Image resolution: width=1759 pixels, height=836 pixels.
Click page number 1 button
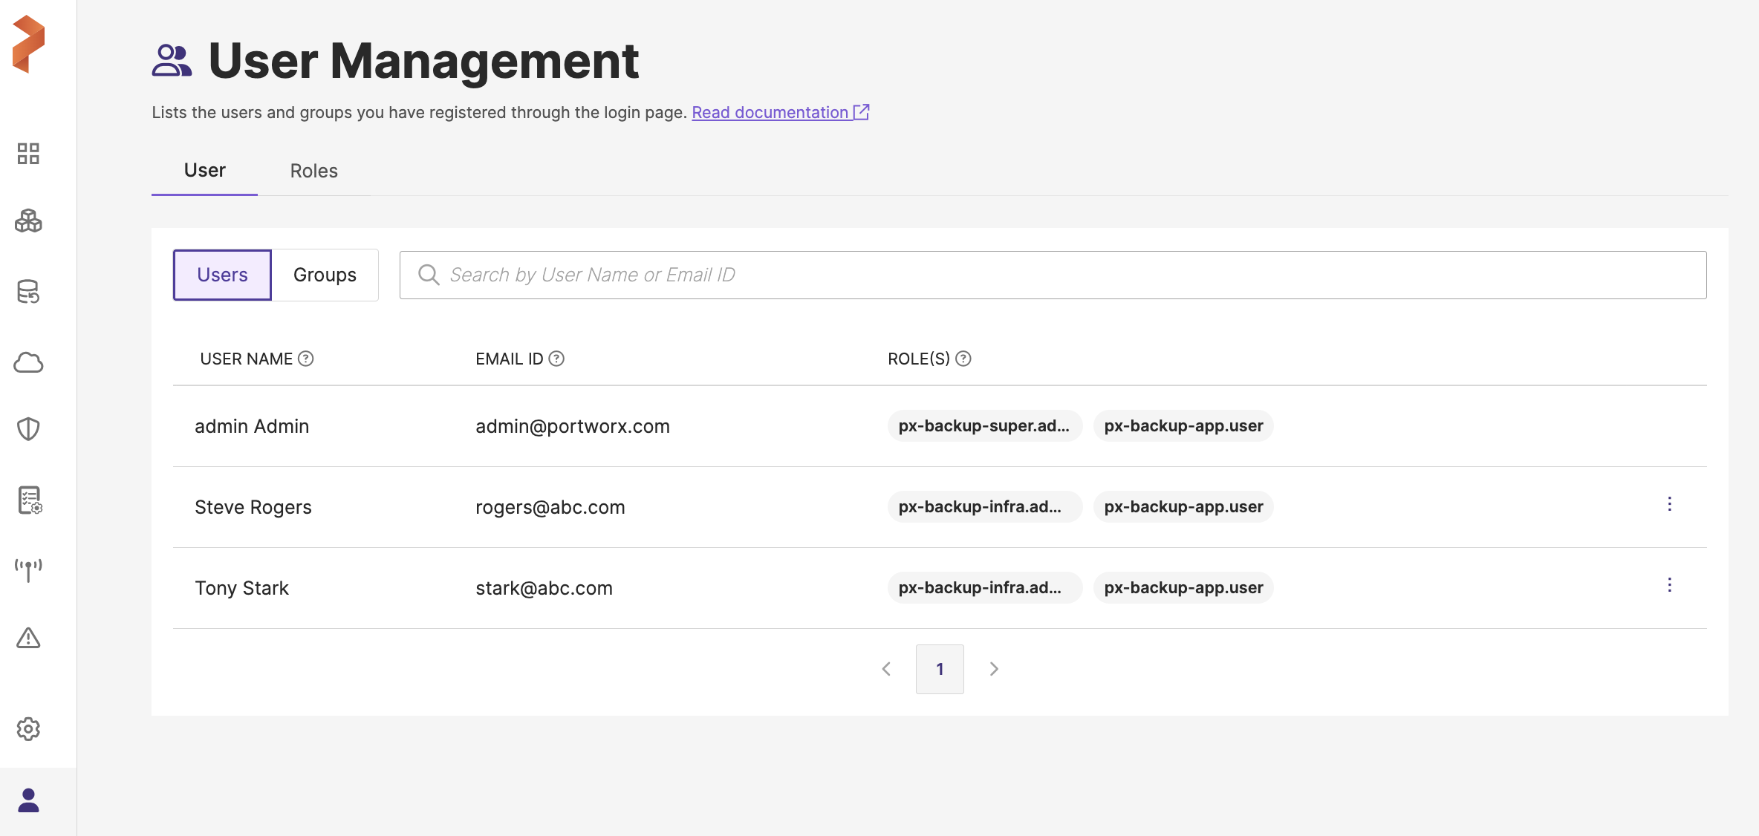pyautogui.click(x=940, y=669)
